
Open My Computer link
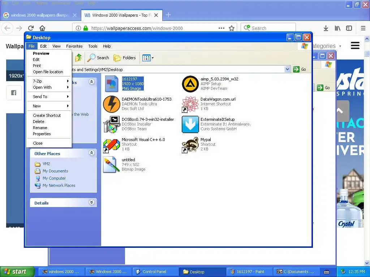tap(50, 178)
